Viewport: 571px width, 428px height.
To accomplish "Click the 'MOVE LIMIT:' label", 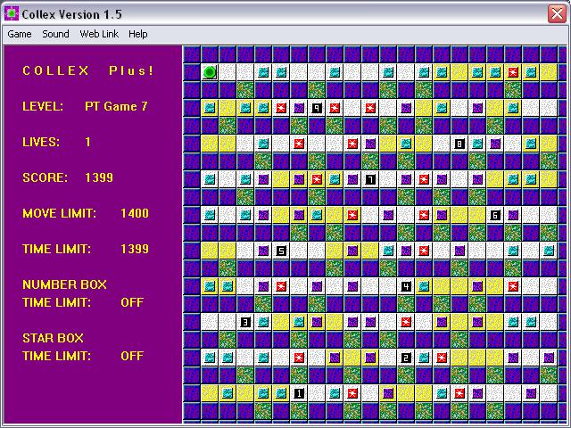I will click(60, 213).
